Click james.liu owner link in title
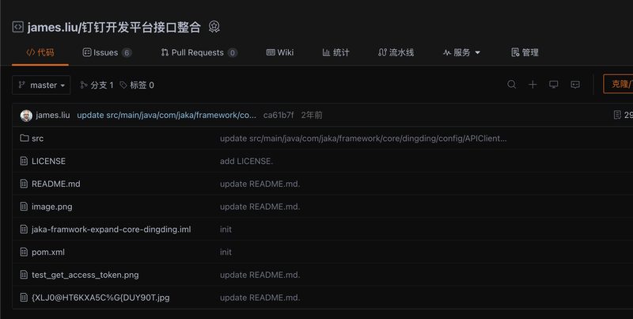The image size is (633, 319). [51, 27]
